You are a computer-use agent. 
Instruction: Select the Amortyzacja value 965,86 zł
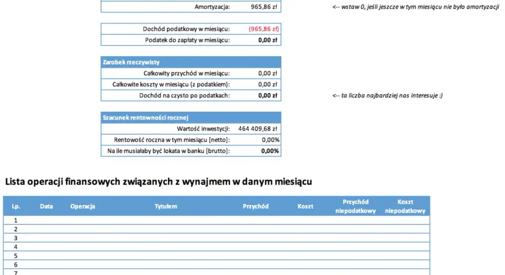point(264,7)
